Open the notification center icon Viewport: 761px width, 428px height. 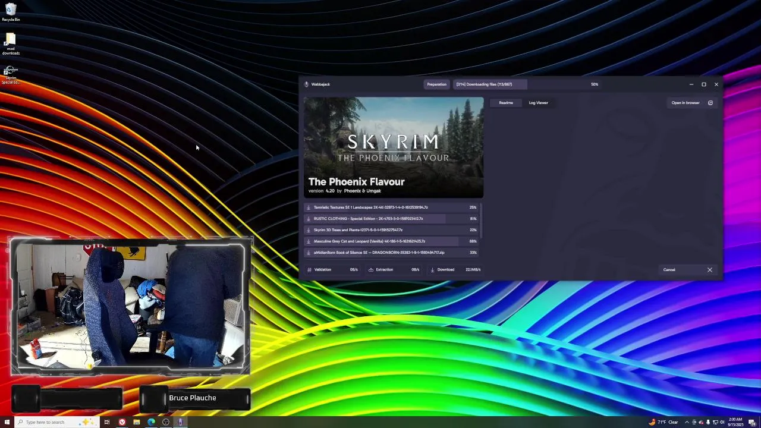752,422
